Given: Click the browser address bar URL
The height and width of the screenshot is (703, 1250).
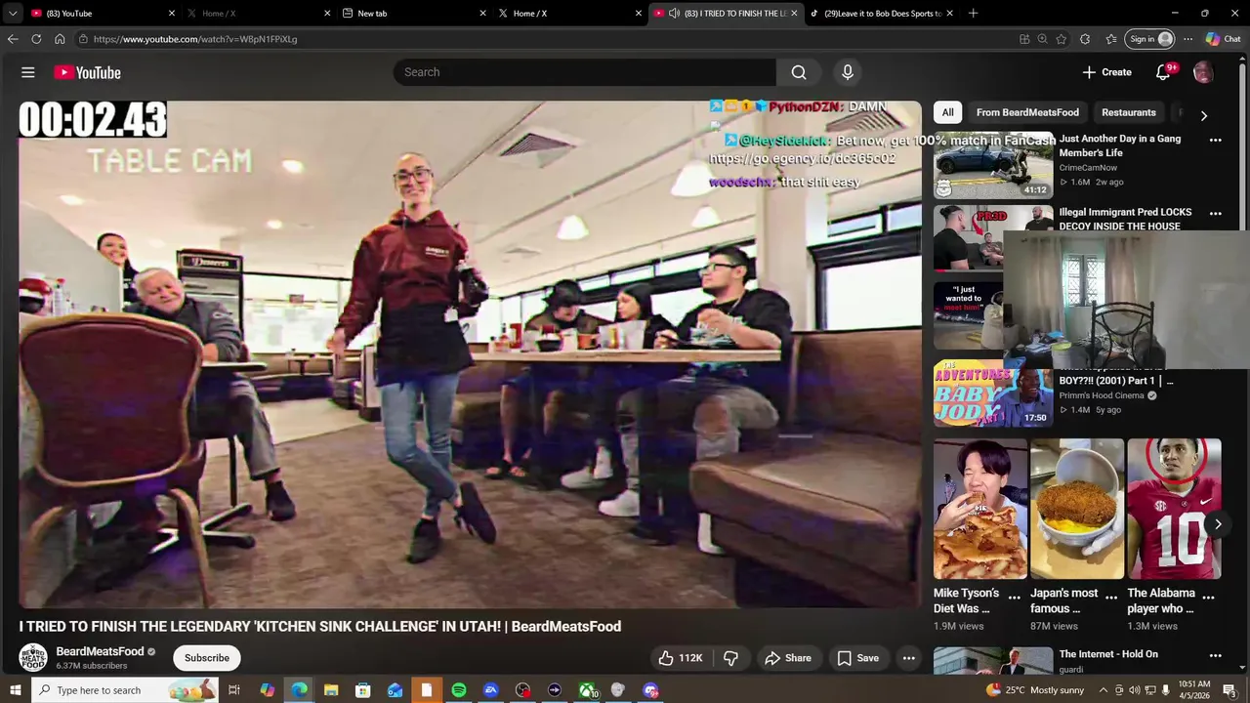Looking at the screenshot, I should pyautogui.click(x=194, y=39).
